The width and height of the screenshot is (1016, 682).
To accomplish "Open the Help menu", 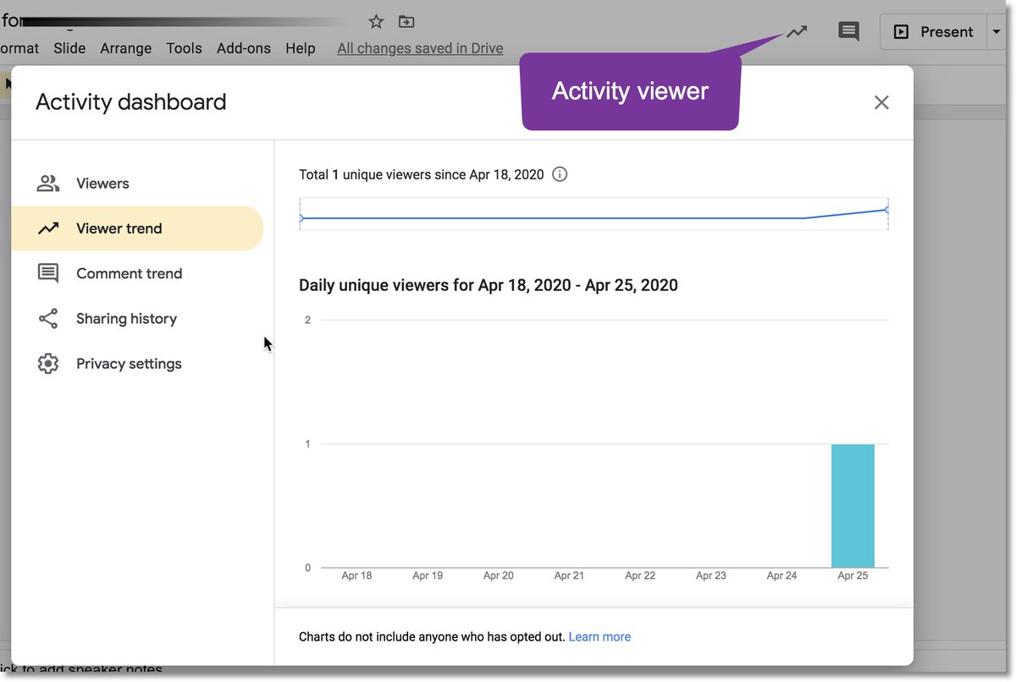I will click(x=301, y=48).
